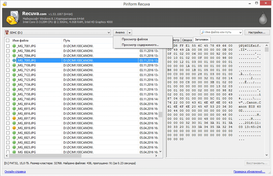Open the file name or path filter dropdown

241,32
